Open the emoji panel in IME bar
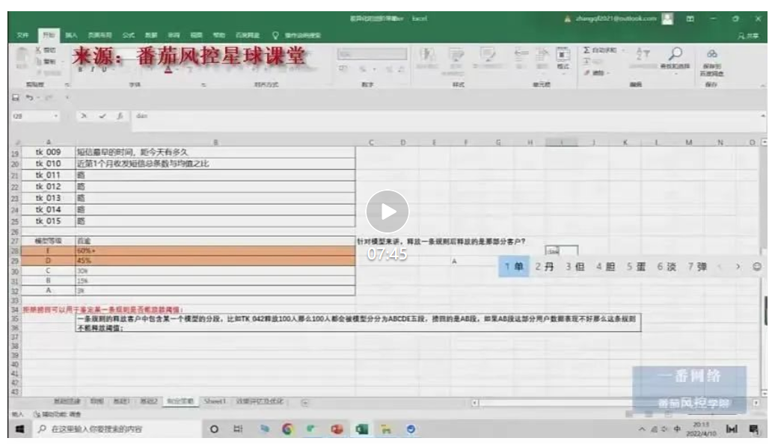This screenshot has width=775, height=444. click(757, 266)
